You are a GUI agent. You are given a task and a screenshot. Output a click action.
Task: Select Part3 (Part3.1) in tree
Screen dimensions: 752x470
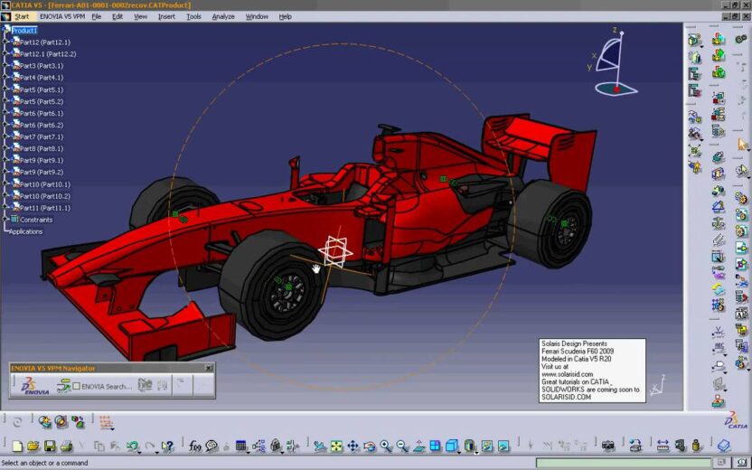coord(42,66)
